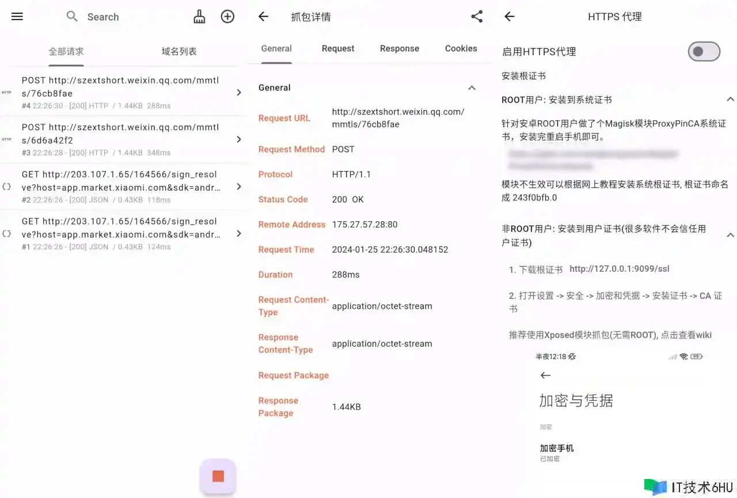Open the hamburger menu
The width and height of the screenshot is (737, 498).
[x=17, y=17]
